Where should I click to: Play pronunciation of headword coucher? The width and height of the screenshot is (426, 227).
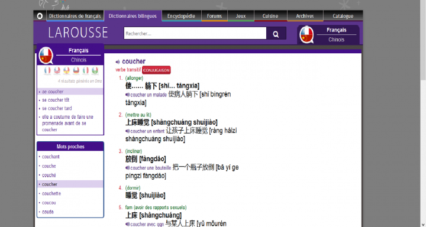click(x=118, y=62)
